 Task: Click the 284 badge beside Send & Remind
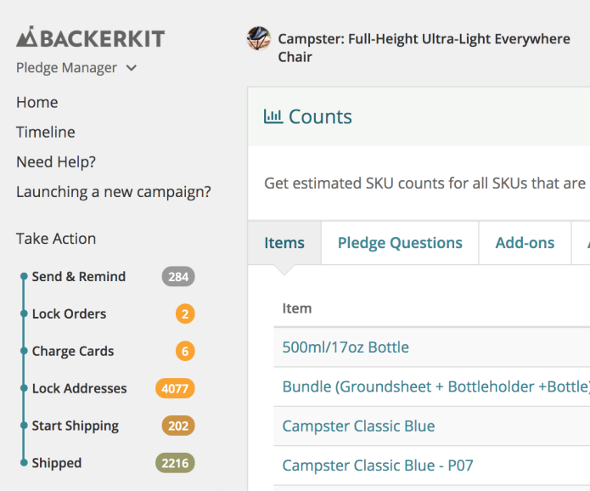[178, 276]
